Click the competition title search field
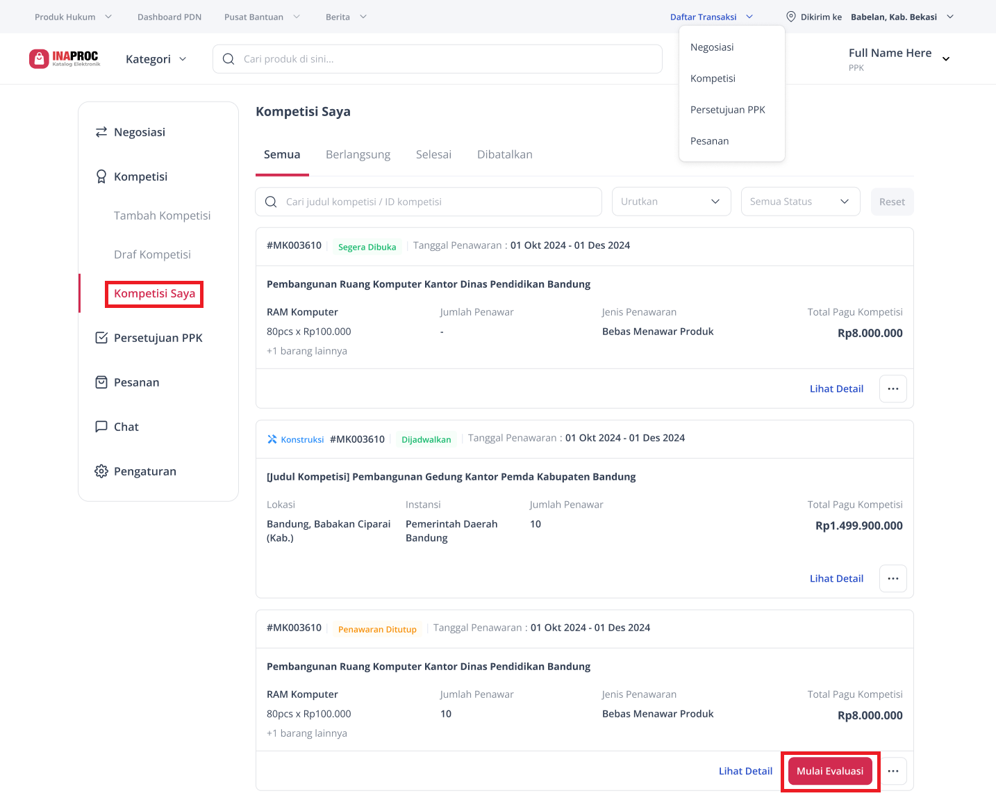This screenshot has height=798, width=996. 438,202
